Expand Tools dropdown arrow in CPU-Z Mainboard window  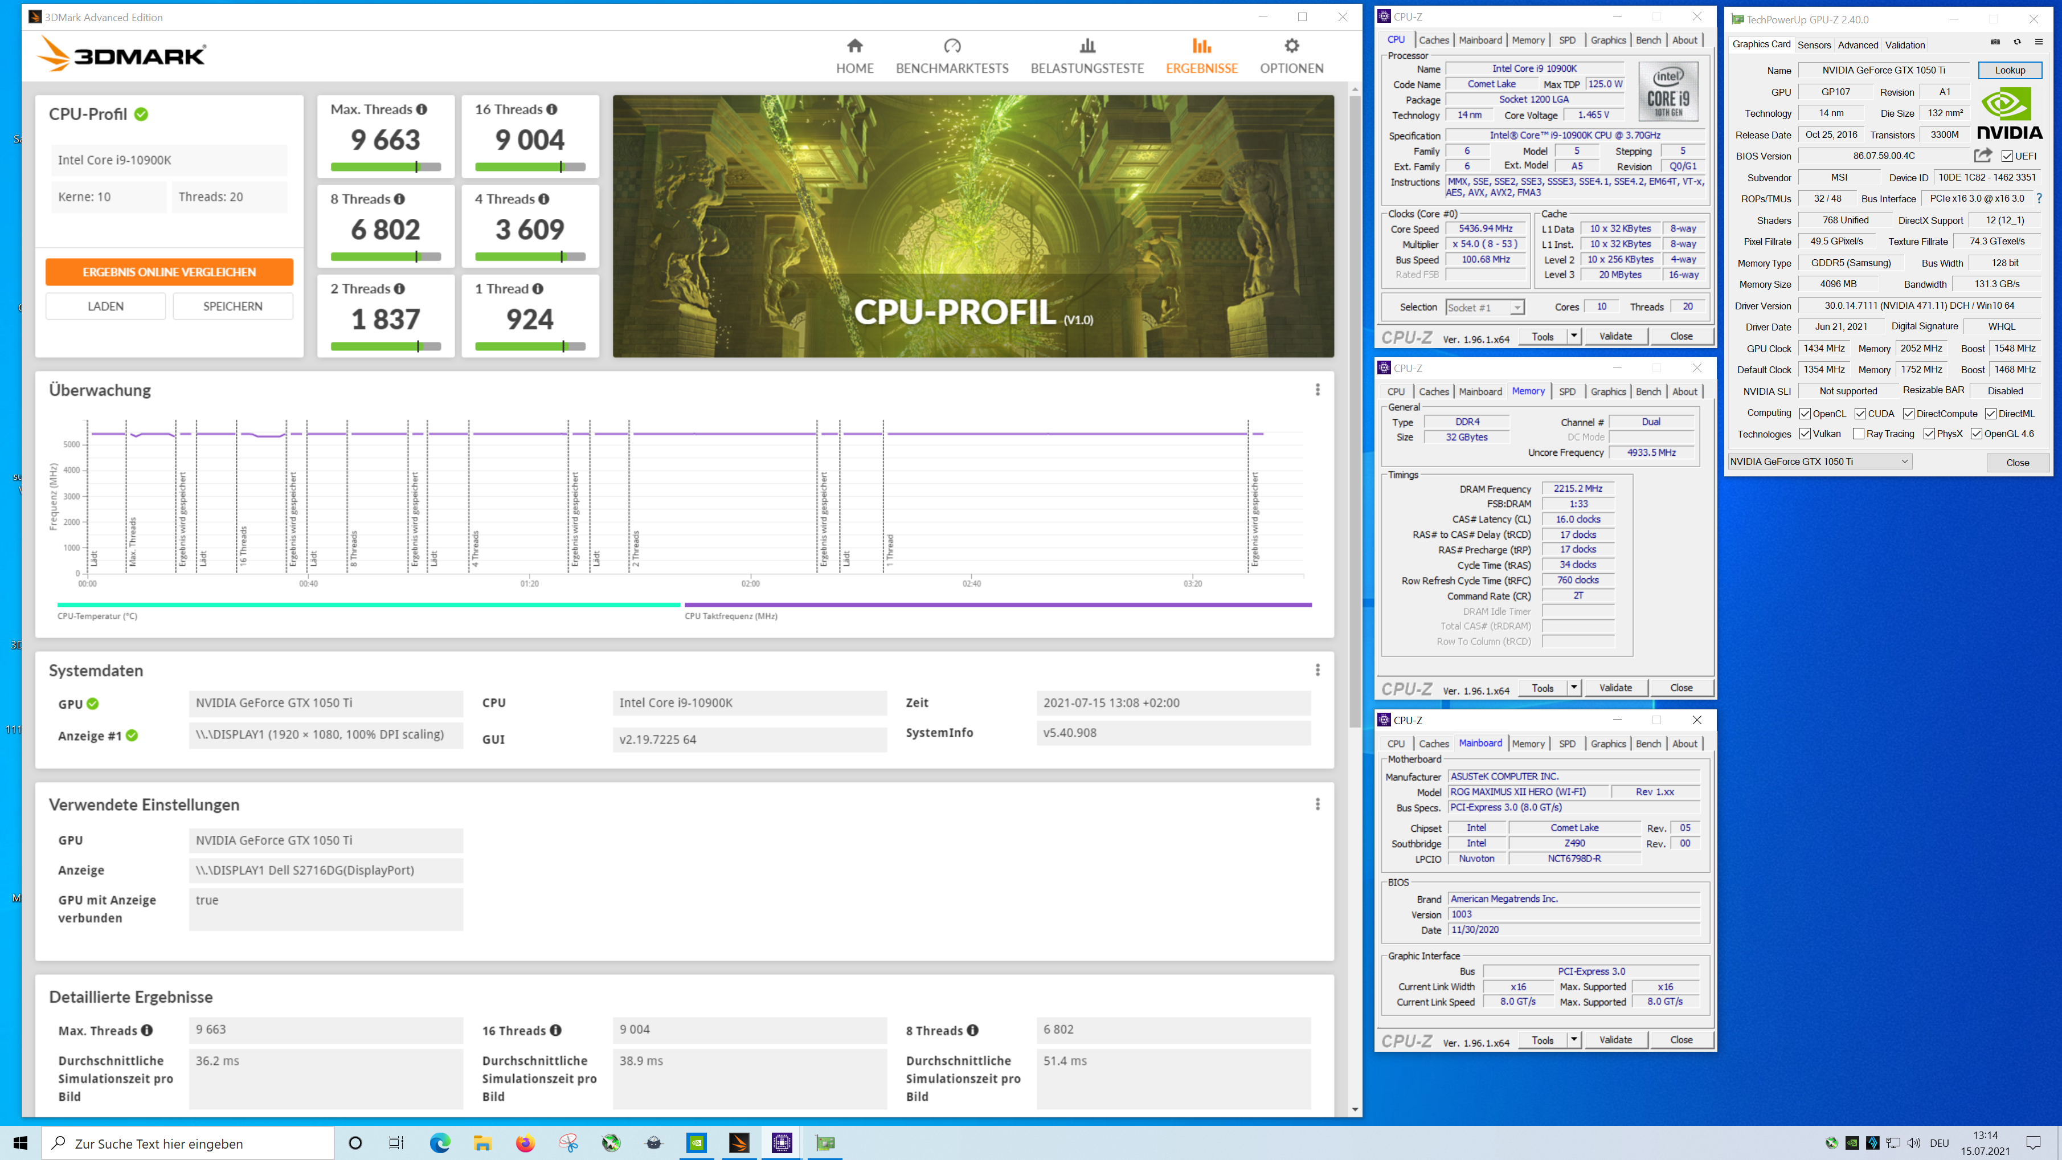(x=1574, y=1040)
